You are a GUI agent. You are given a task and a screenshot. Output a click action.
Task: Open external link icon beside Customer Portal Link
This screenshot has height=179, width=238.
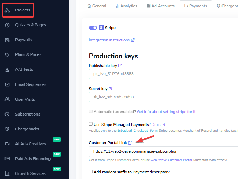[130, 143]
